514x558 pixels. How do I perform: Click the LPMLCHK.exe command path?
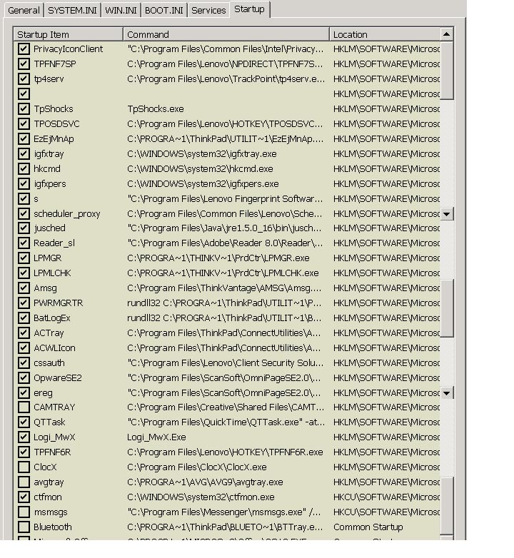(223, 273)
